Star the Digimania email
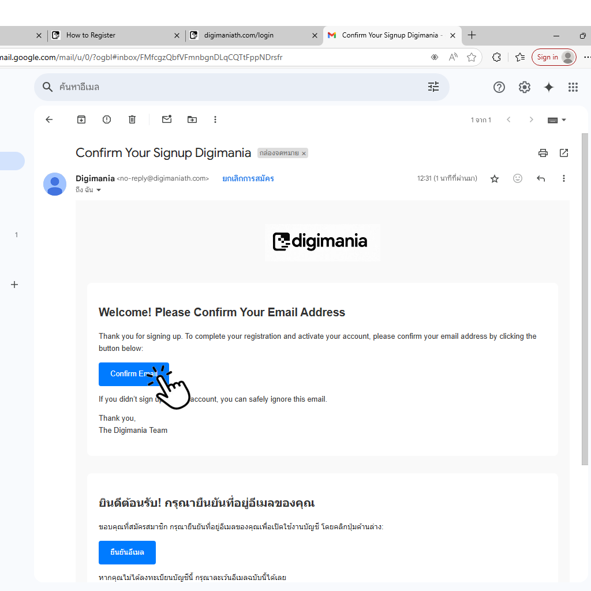This screenshot has width=591, height=591. (x=495, y=179)
